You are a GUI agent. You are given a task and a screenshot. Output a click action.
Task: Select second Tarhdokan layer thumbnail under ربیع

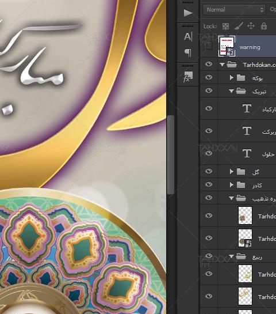(x=245, y=296)
